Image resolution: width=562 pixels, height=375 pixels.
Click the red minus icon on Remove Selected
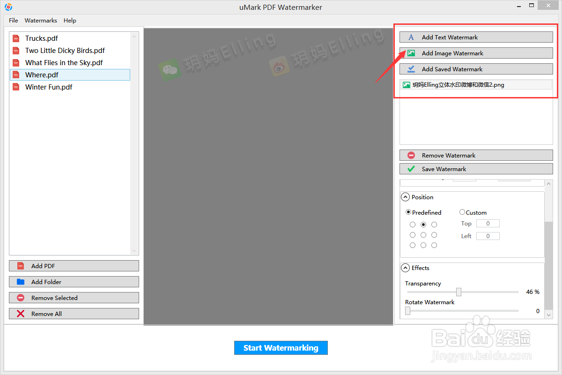[21, 298]
